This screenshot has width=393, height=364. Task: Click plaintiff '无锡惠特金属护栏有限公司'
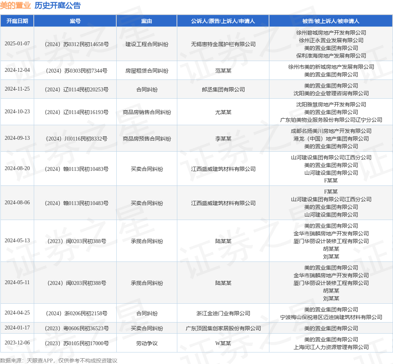click(x=223, y=45)
